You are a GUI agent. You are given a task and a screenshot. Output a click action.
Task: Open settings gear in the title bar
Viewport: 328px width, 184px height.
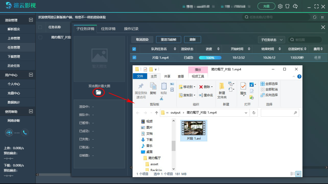coord(280,6)
